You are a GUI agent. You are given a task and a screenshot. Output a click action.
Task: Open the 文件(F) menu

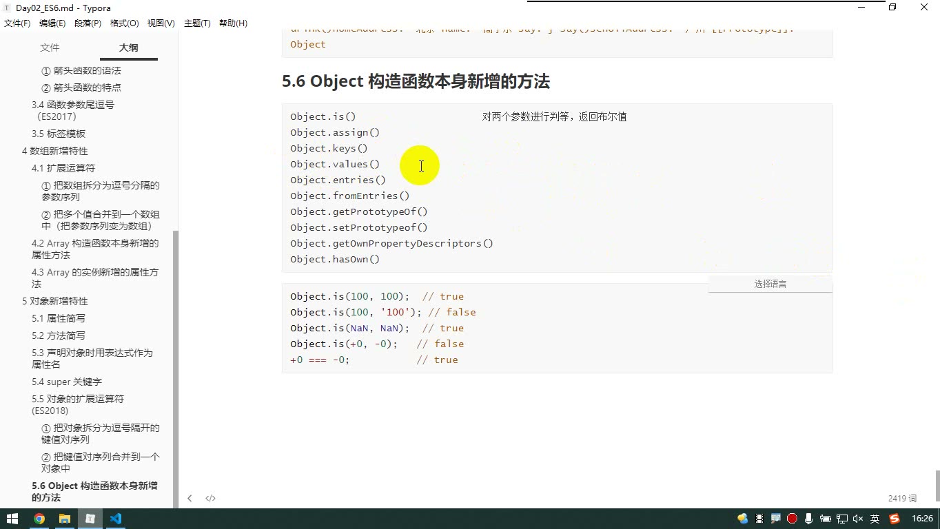click(x=17, y=23)
